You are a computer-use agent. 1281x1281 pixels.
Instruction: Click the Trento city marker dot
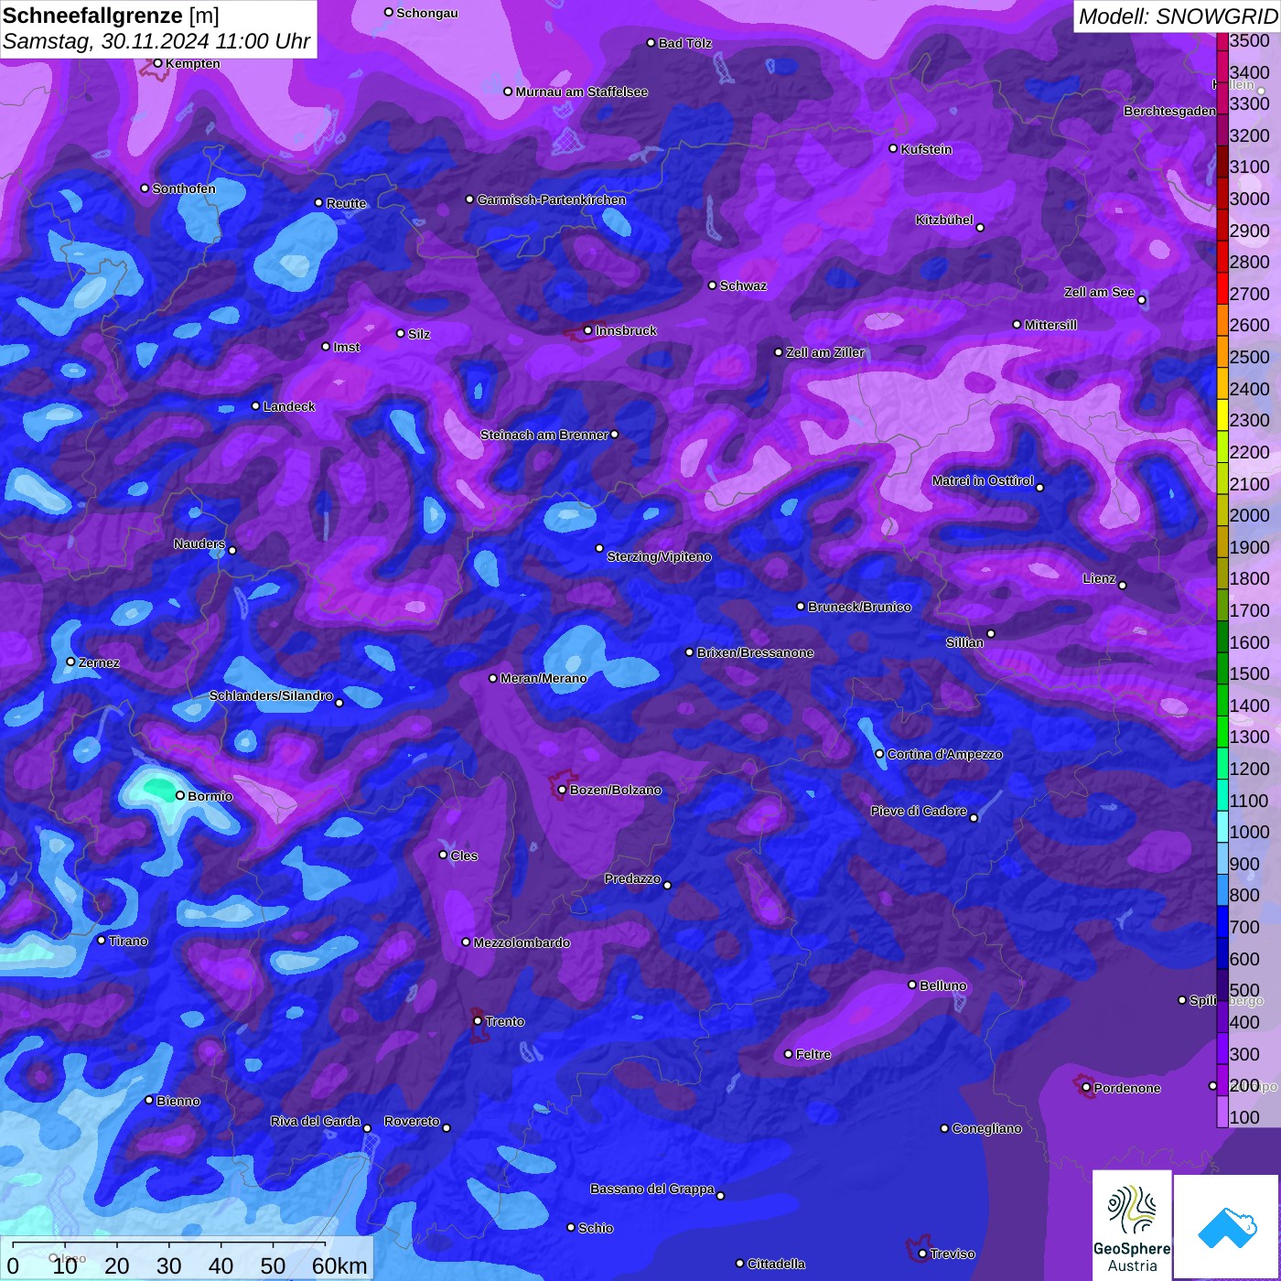(478, 1020)
